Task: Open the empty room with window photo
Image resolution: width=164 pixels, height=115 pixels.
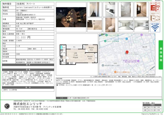Action: [126, 25]
